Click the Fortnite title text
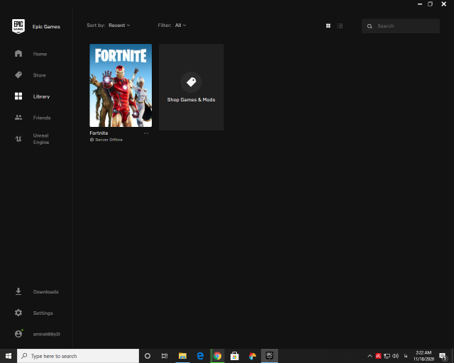The height and width of the screenshot is (363, 454). [99, 133]
